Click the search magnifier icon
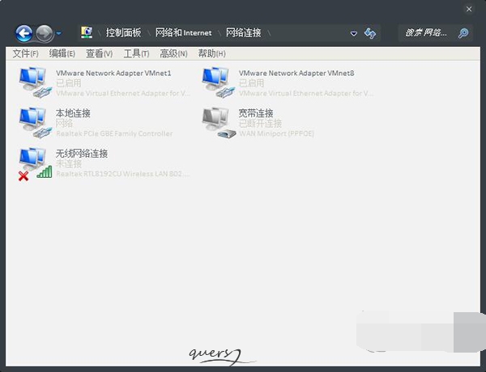Image resolution: width=486 pixels, height=372 pixels. 463,33
